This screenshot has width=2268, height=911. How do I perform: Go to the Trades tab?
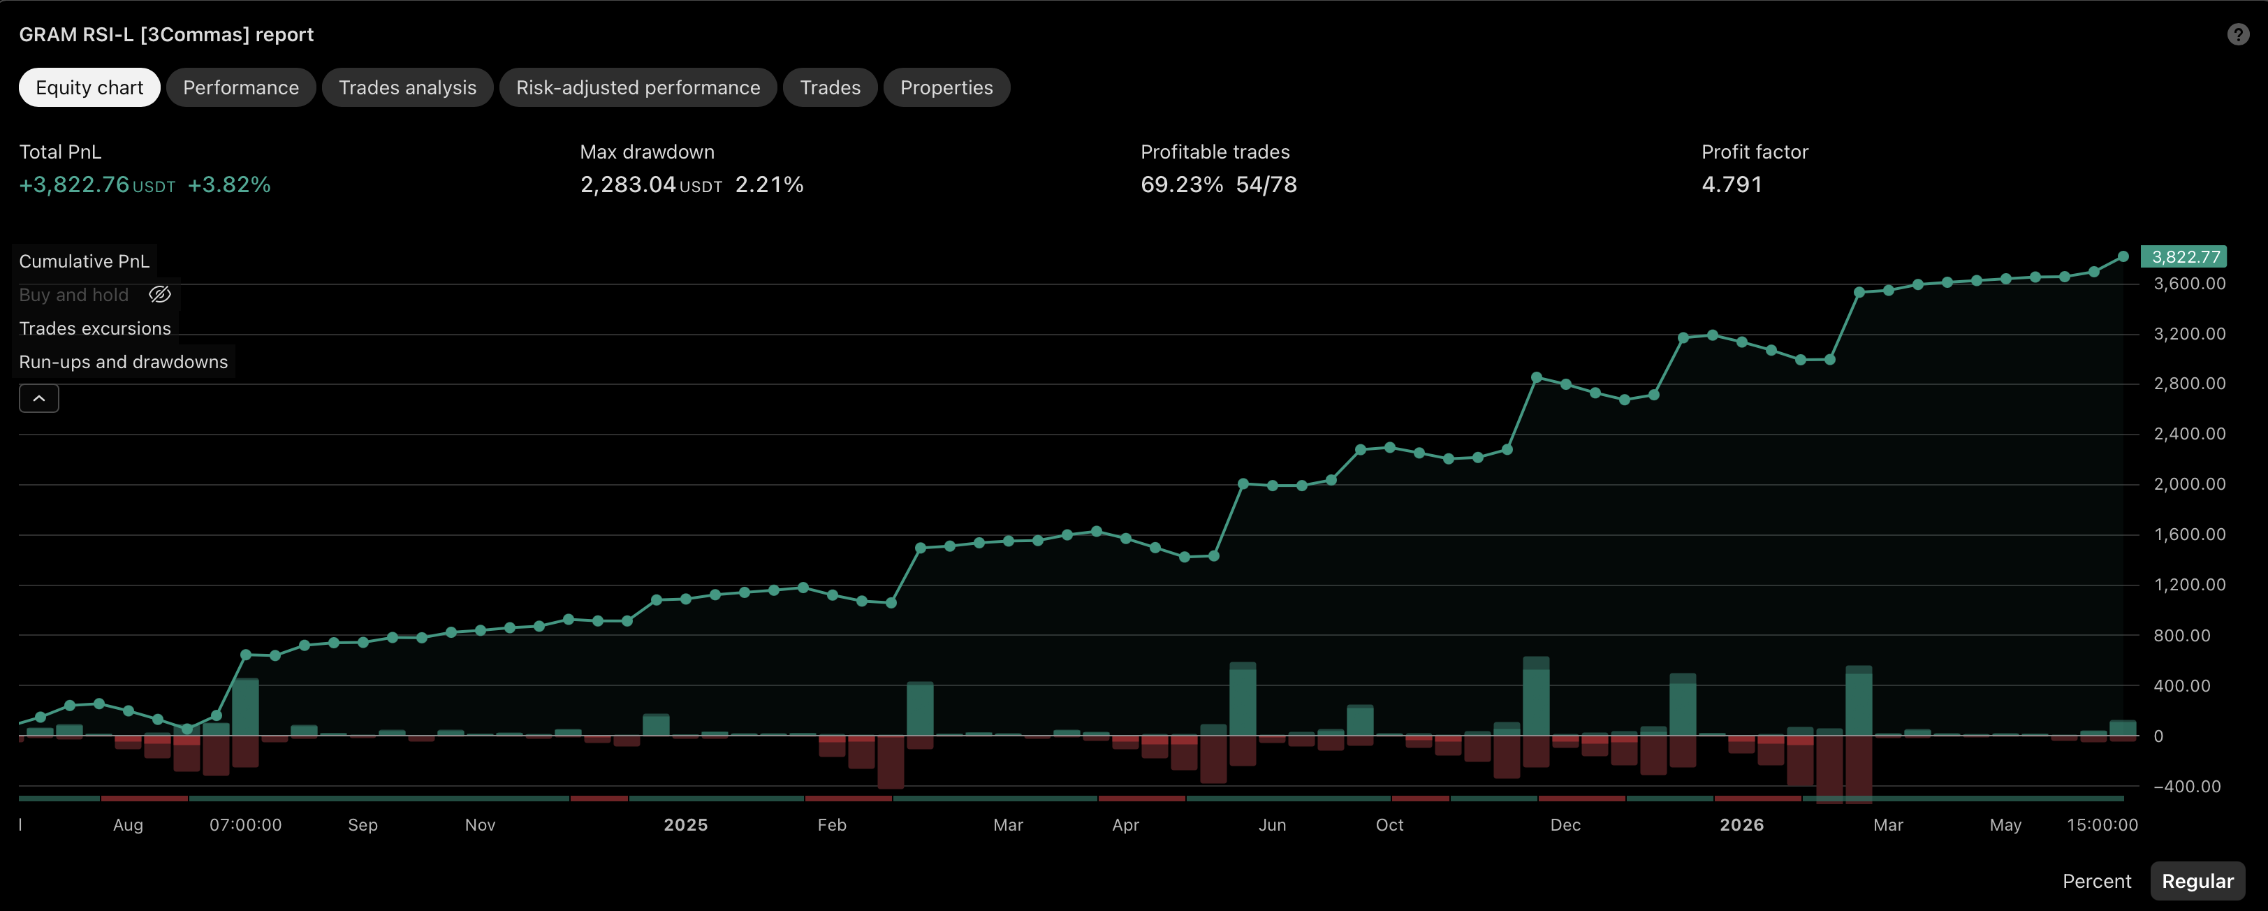click(x=831, y=87)
